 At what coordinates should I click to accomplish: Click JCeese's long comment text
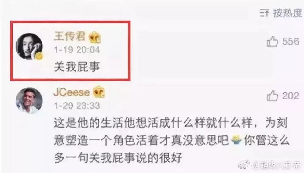(x=172, y=140)
